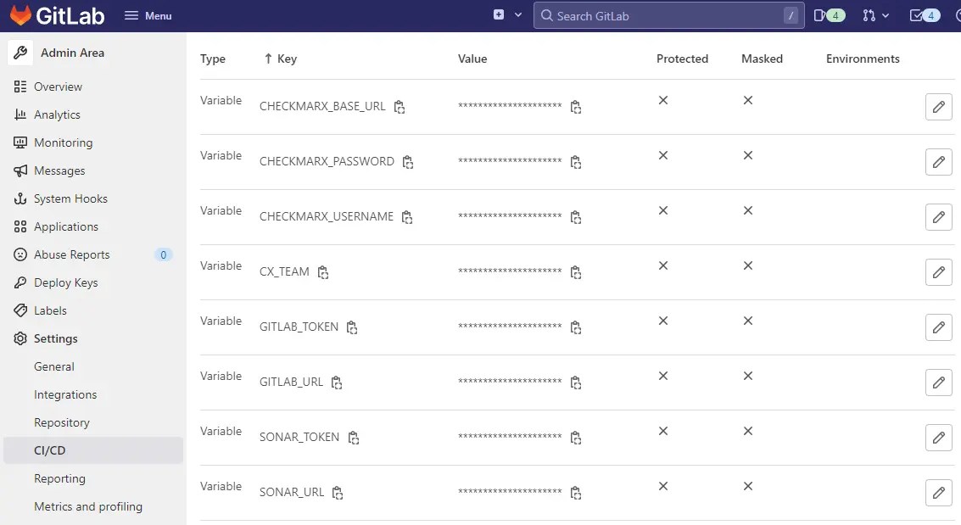Open the Abuse Reports page
The image size is (961, 525).
pos(72,254)
